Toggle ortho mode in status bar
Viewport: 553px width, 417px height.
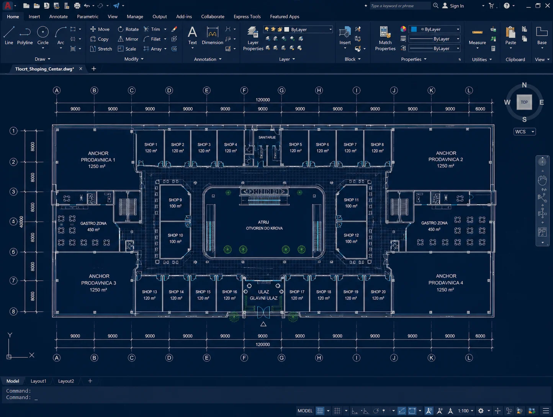coord(355,411)
